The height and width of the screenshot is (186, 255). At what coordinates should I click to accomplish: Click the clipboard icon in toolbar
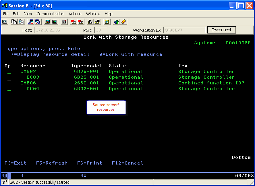[x=107, y=22]
